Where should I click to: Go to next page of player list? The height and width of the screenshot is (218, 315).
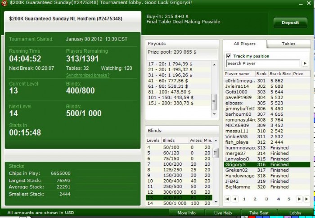[x=299, y=199]
